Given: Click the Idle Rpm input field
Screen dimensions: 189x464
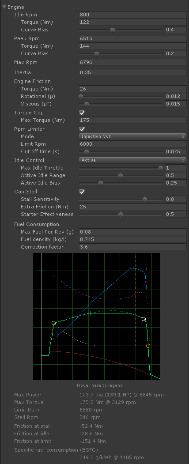Looking at the screenshot, I should click(x=132, y=15).
